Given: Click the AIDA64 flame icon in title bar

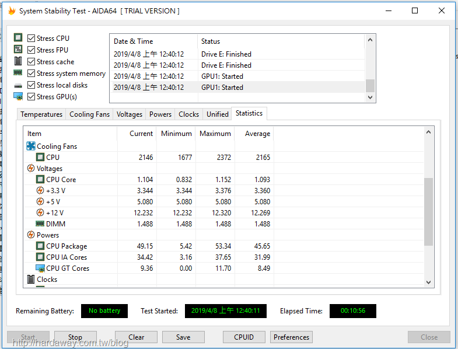Looking at the screenshot, I should (x=12, y=11).
